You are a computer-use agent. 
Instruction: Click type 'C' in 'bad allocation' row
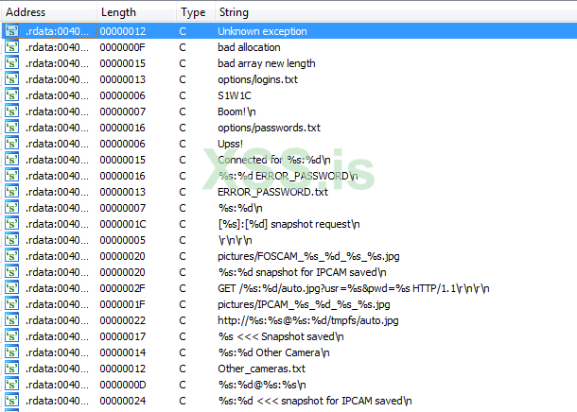pyautogui.click(x=183, y=47)
